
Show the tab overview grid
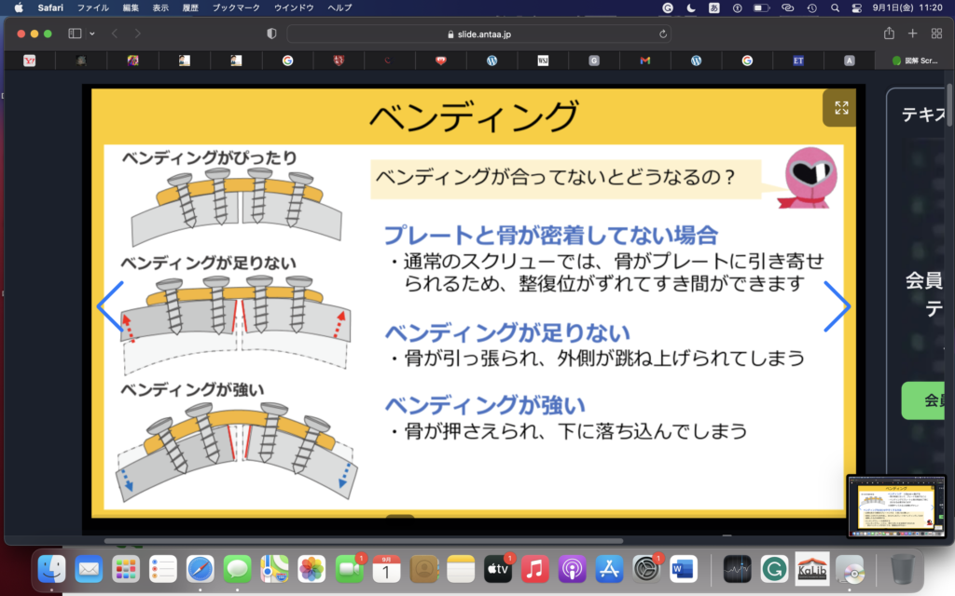tap(936, 34)
